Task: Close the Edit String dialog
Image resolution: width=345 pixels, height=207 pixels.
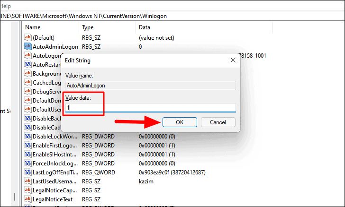Action: [x=233, y=60]
